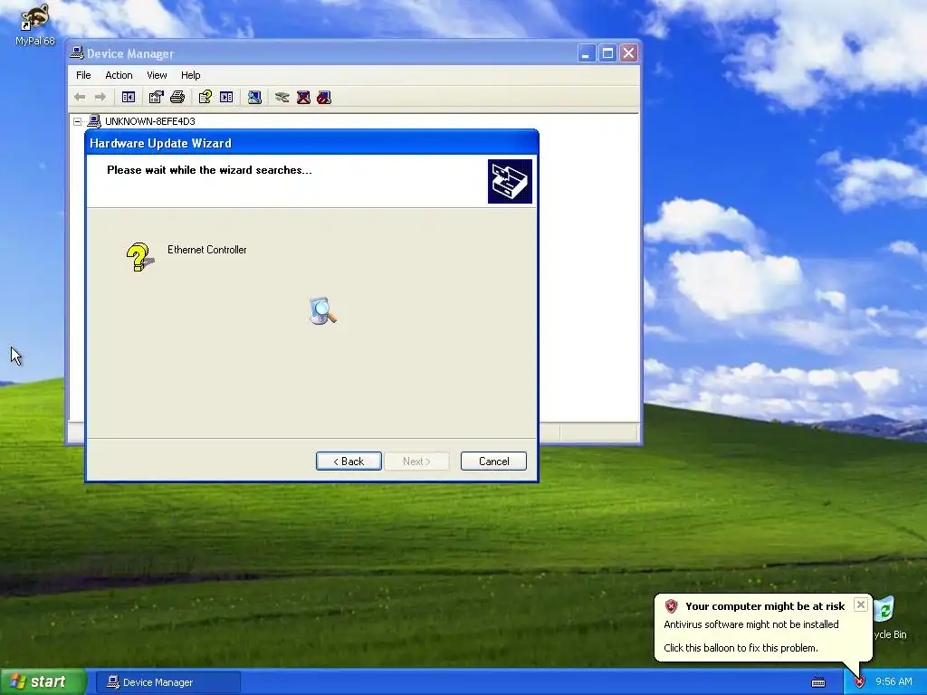Click the Device Manager title bar icon
Viewport: 927px width, 695px height.
pos(77,53)
